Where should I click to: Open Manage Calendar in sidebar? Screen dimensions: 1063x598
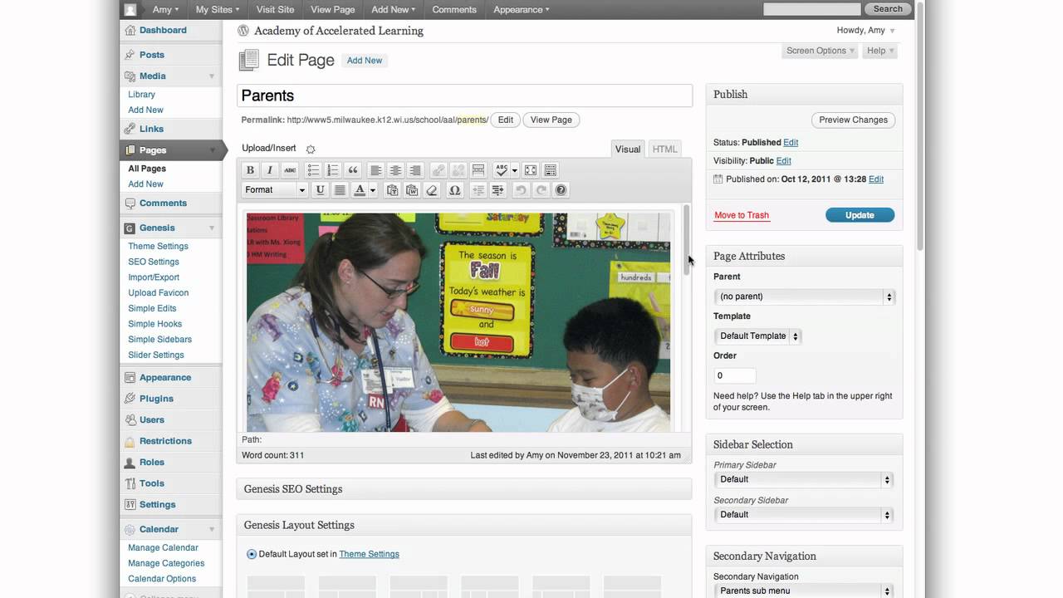[x=163, y=547]
